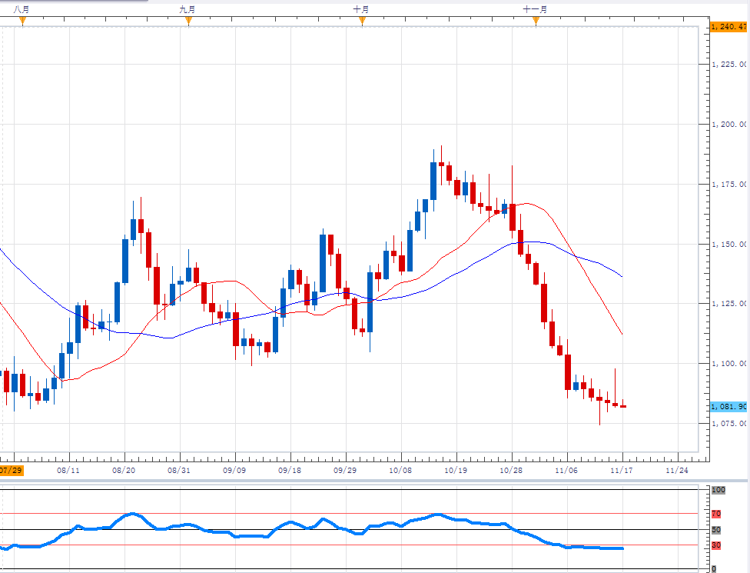The width and height of the screenshot is (750, 573).
Task: Click the RSI 50 midline label
Action: [716, 529]
